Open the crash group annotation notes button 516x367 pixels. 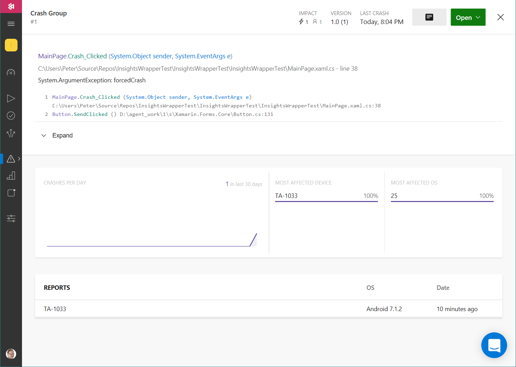[x=429, y=17]
